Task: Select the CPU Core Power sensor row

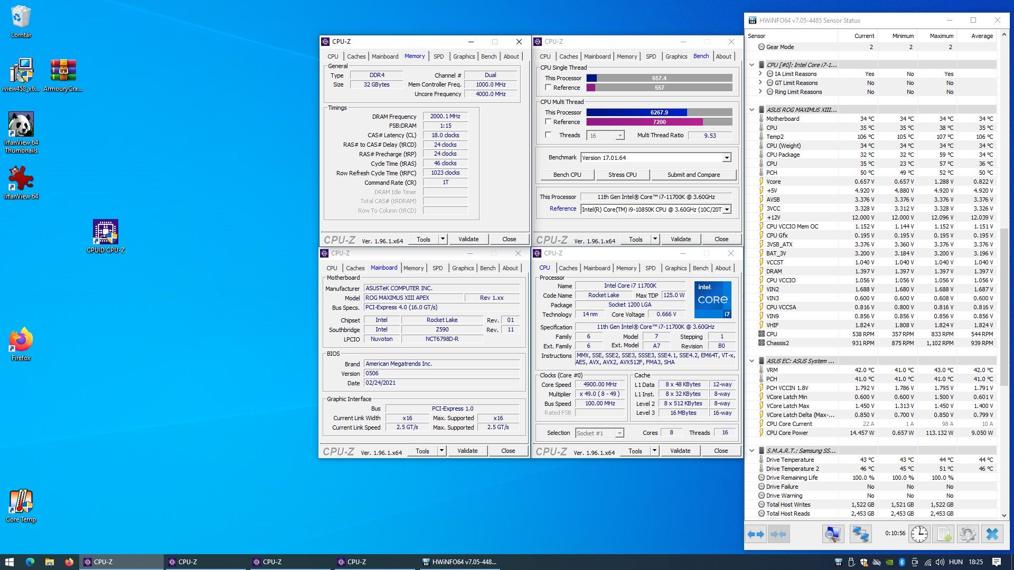Action: [x=871, y=433]
